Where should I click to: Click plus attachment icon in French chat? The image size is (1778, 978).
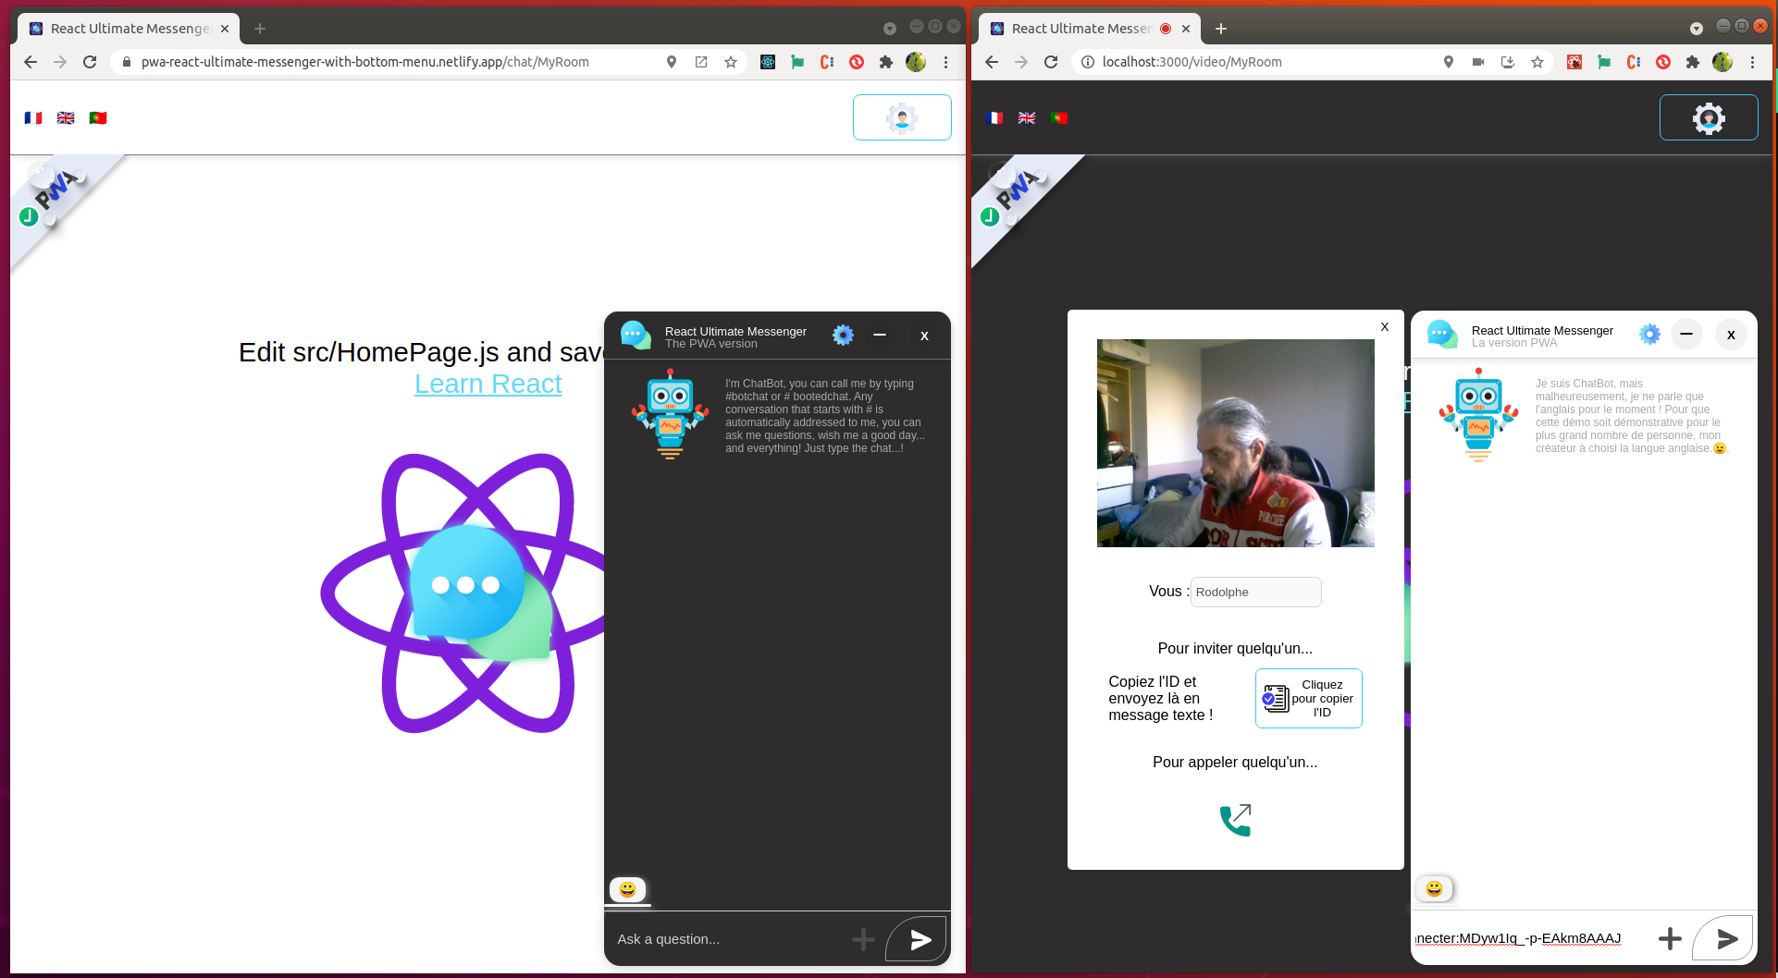click(x=1670, y=939)
